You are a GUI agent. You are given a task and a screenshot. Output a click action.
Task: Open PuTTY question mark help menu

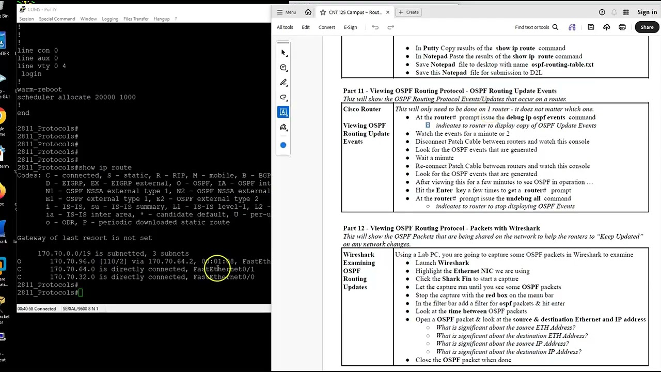tap(176, 19)
